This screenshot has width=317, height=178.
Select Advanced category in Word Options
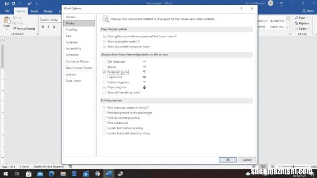point(79,55)
